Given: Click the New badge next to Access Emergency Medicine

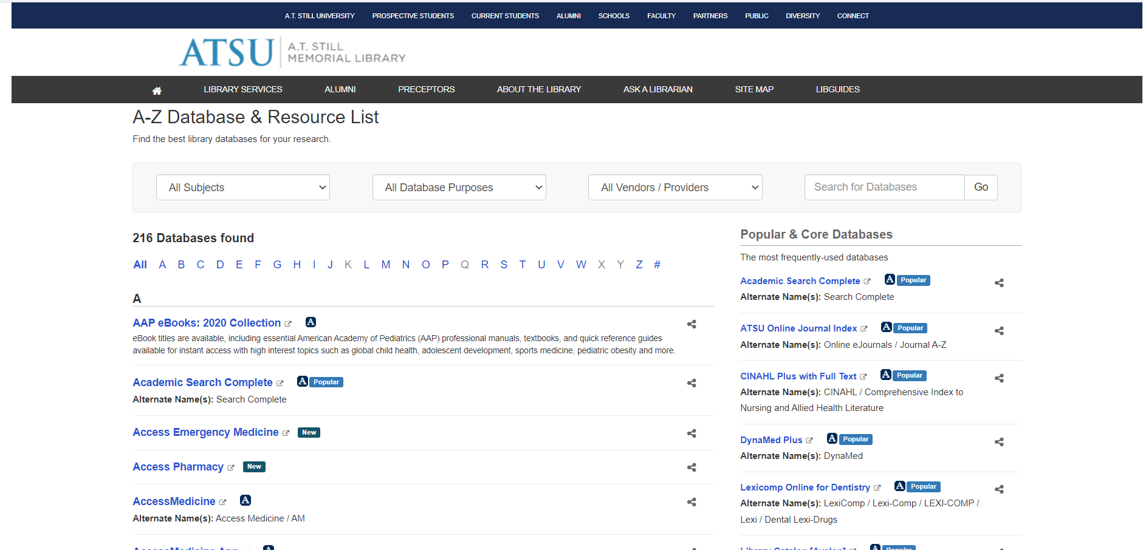Looking at the screenshot, I should click(x=309, y=433).
